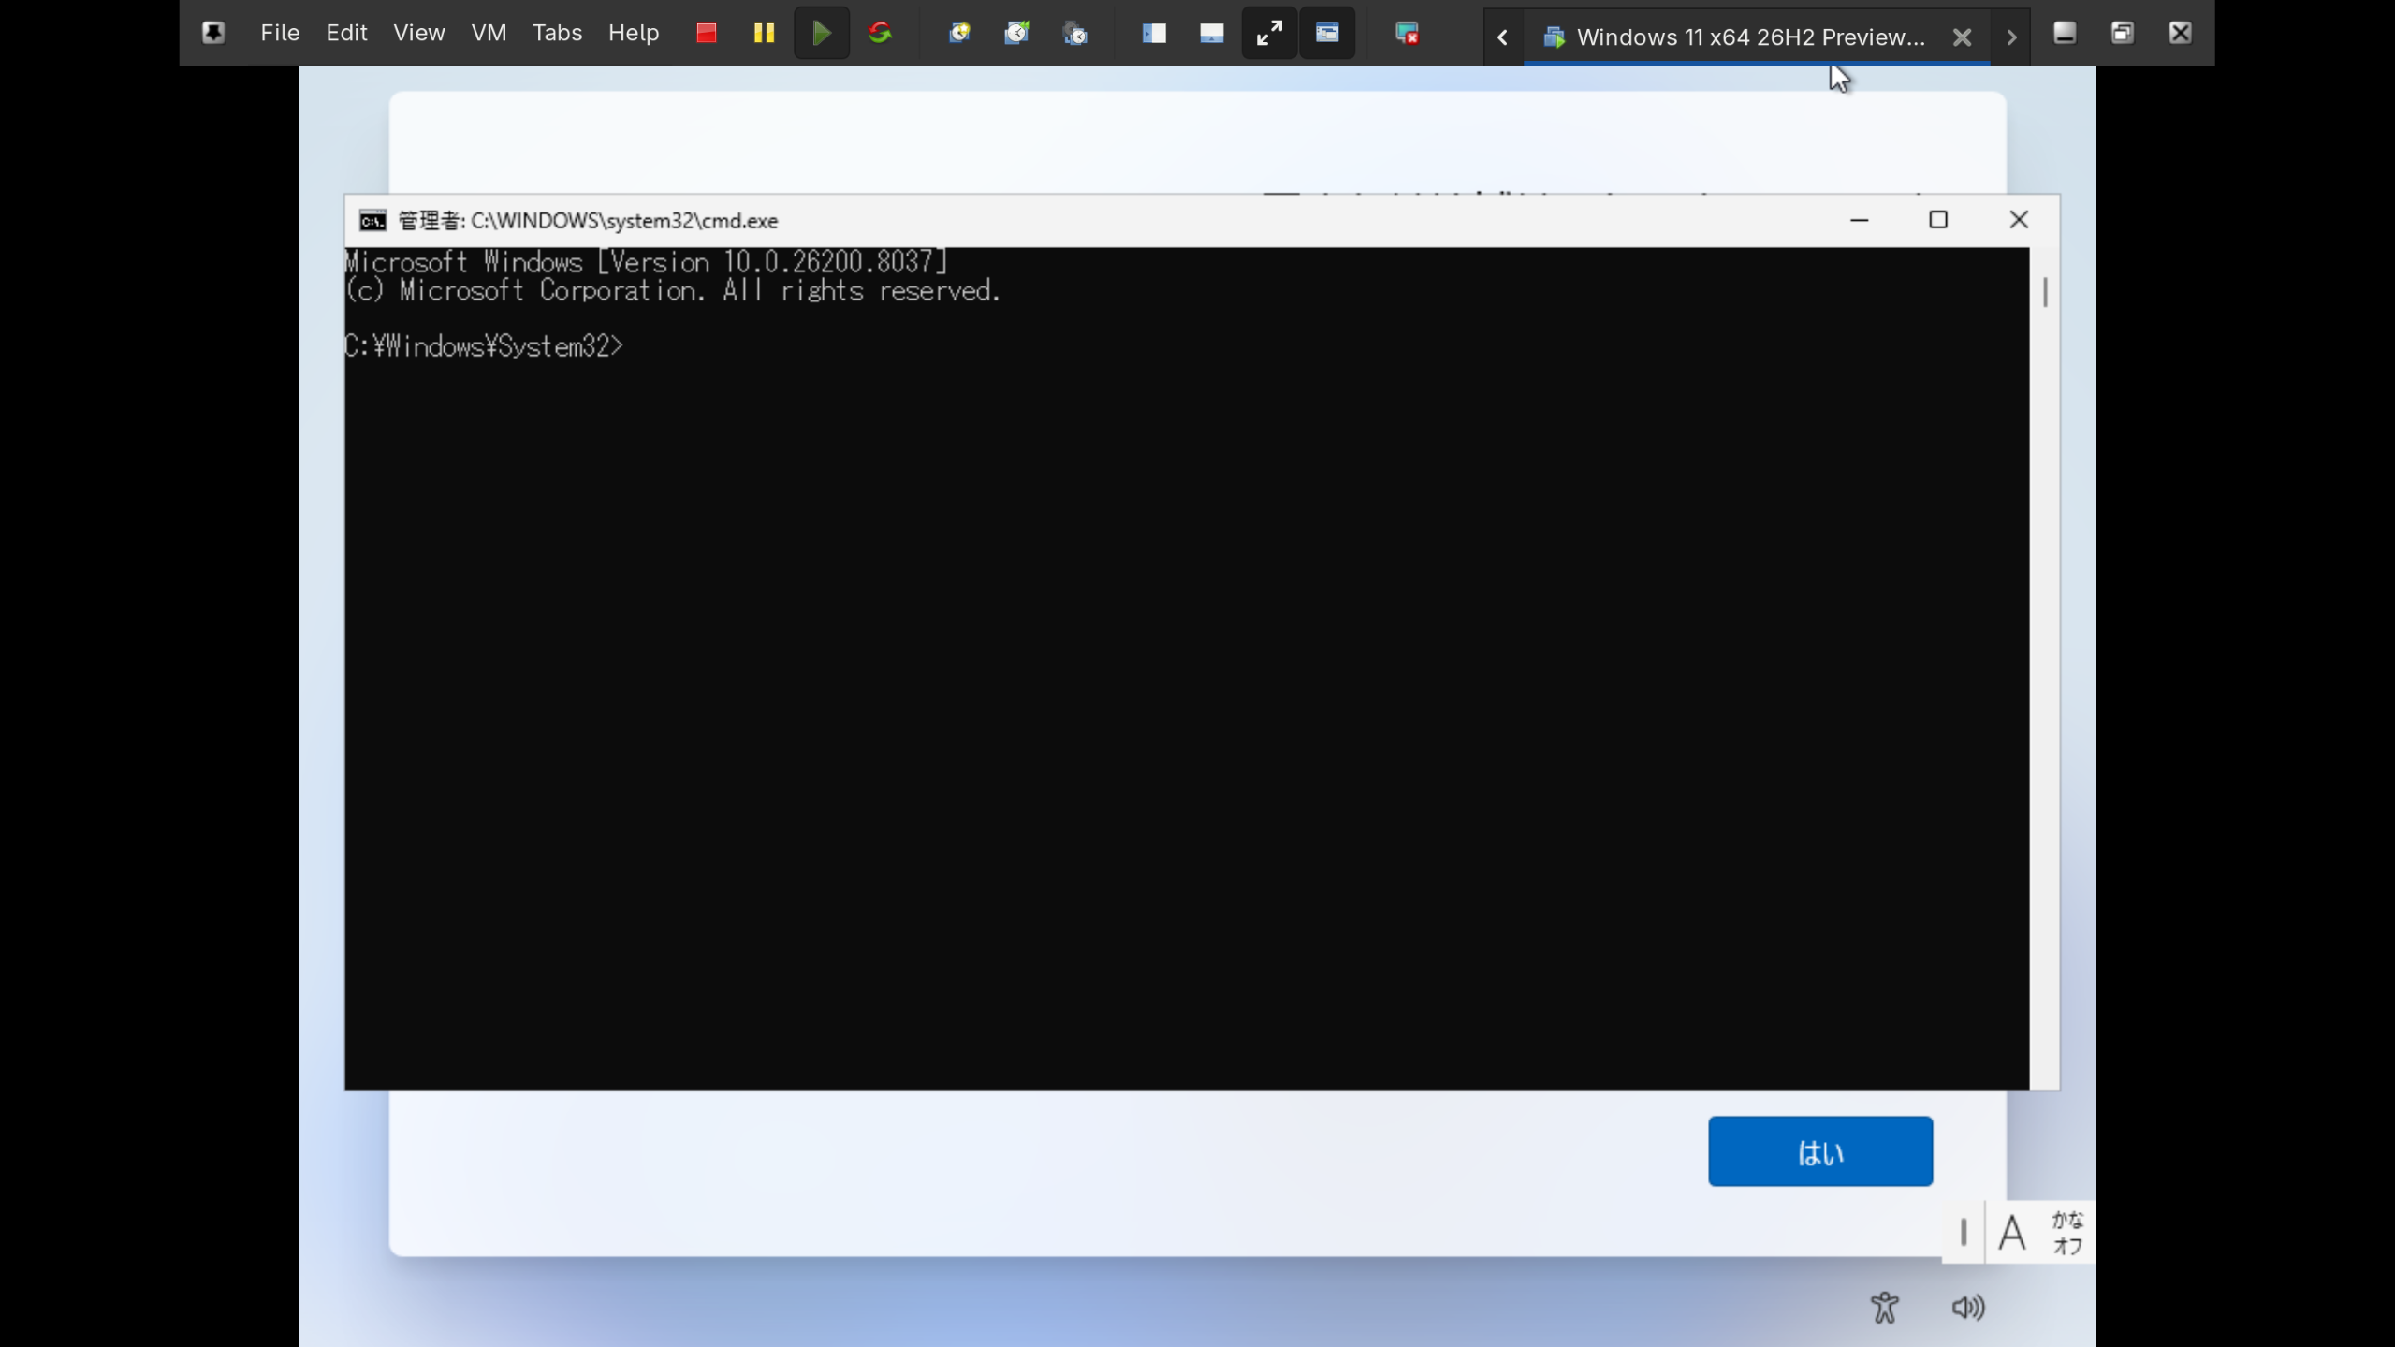Toggle the かなオフ kana input indicator
Viewport: 2395px width, 1347px height.
(x=2067, y=1233)
